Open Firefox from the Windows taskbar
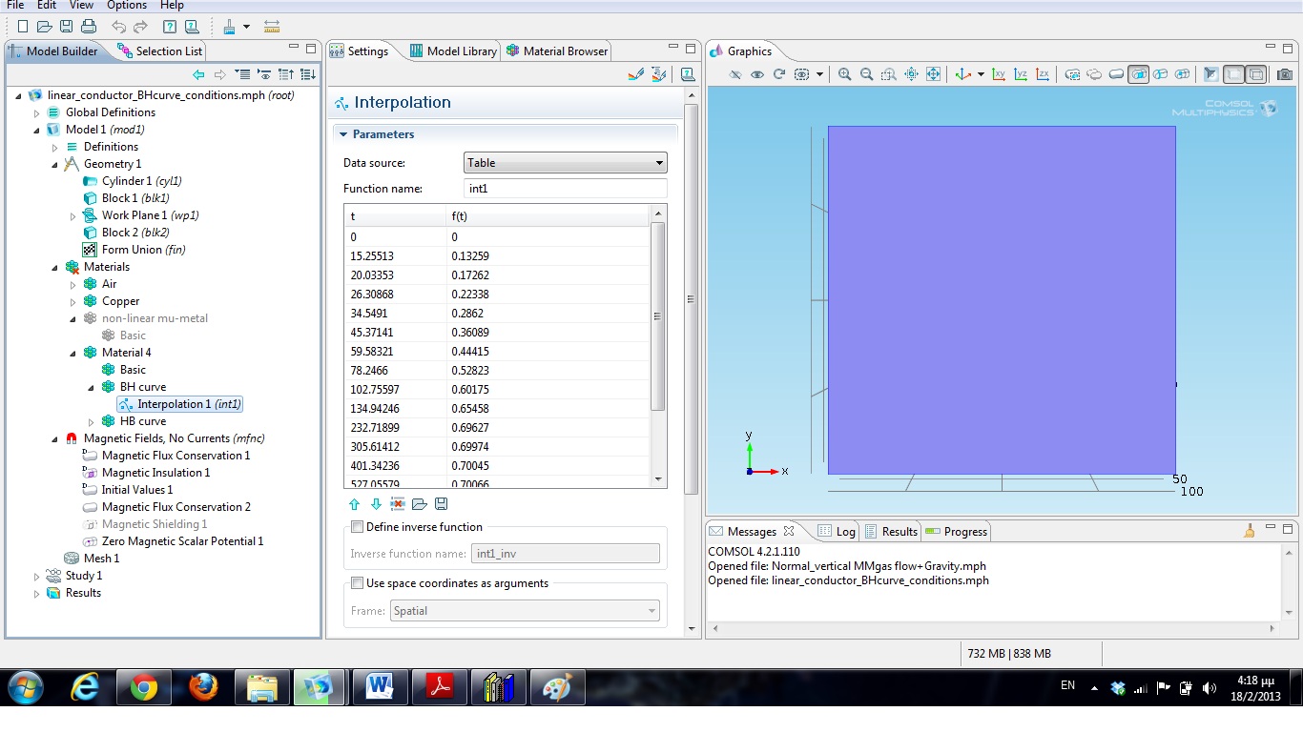 coord(203,686)
